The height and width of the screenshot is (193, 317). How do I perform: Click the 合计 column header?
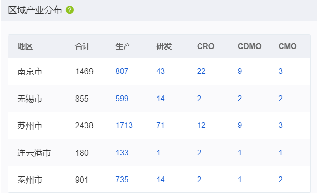coord(83,46)
